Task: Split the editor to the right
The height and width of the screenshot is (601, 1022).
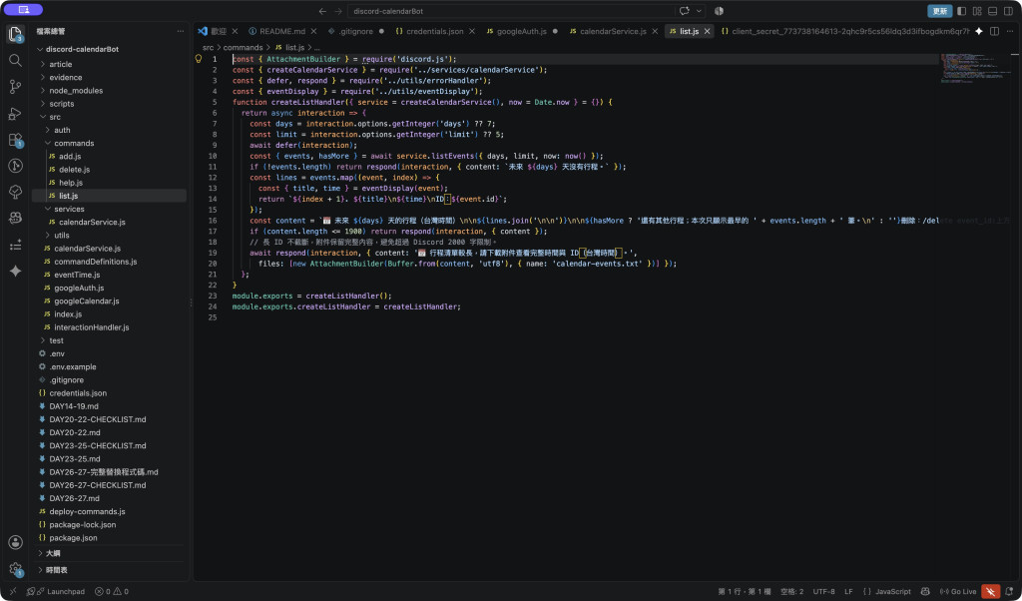Action: (x=994, y=31)
